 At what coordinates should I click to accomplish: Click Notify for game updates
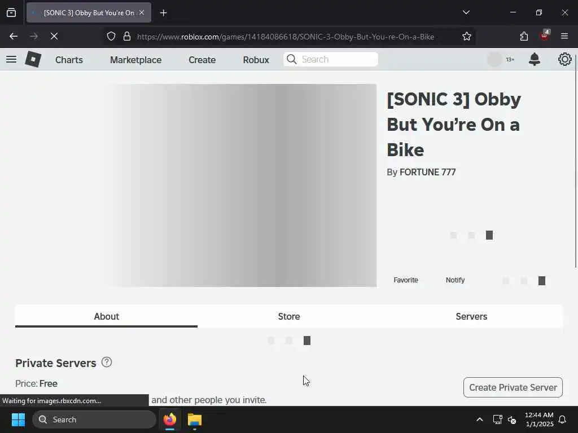coord(455,280)
